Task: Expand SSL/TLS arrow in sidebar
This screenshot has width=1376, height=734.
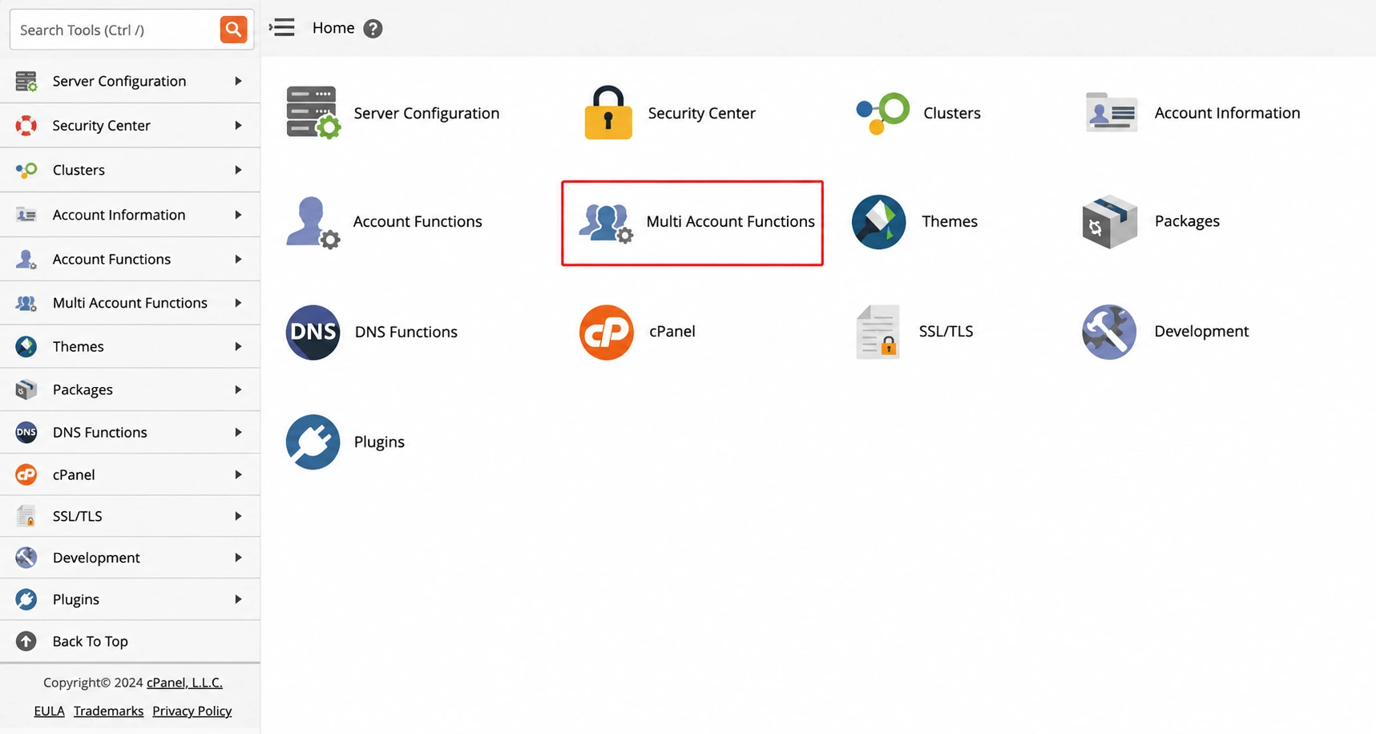Action: [238, 516]
